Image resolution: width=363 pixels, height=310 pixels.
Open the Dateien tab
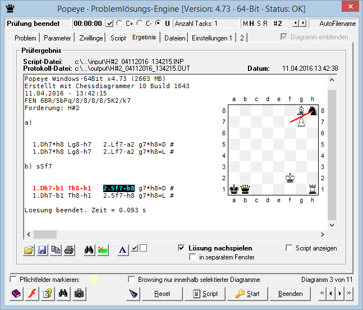(x=175, y=38)
